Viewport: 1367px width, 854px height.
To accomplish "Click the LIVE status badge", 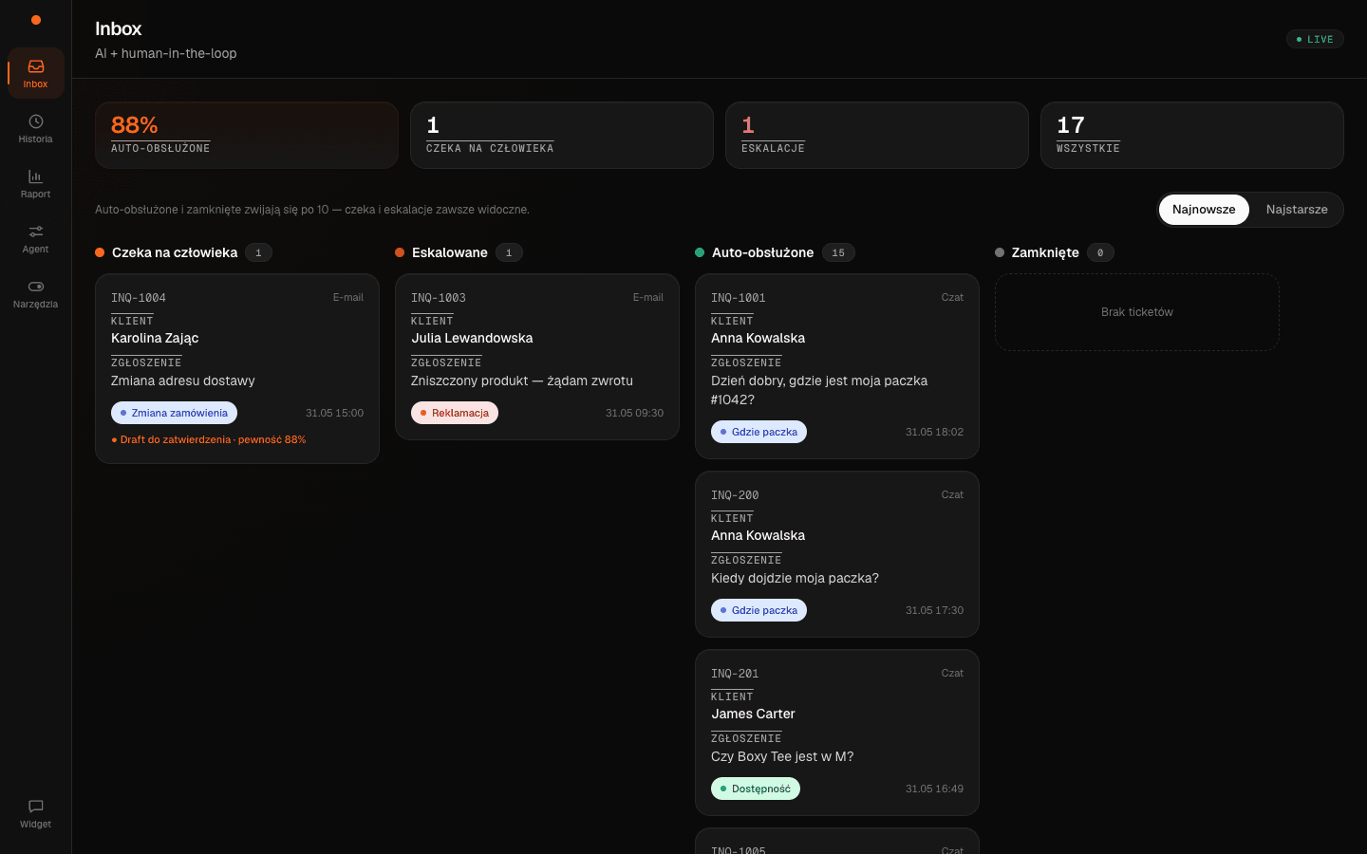I will coord(1315,39).
